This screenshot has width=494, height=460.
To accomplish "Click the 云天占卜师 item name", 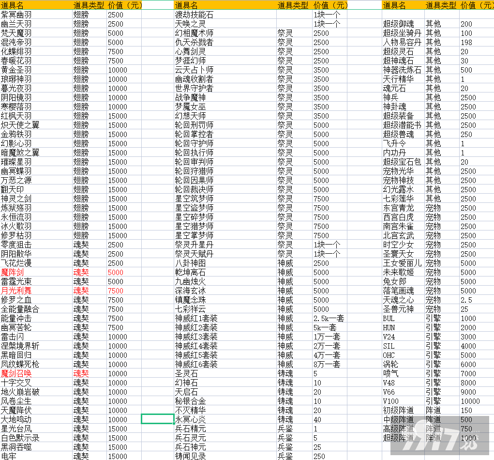I will coord(194,70).
